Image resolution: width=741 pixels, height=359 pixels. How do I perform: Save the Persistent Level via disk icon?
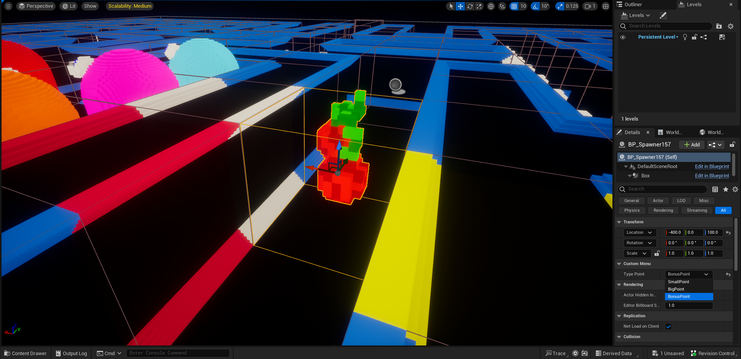click(722, 37)
